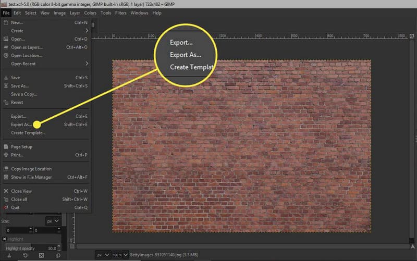The width and height of the screenshot is (417, 261).
Task: Toggle the Quick Mask button below the ruler
Action: click(72, 246)
